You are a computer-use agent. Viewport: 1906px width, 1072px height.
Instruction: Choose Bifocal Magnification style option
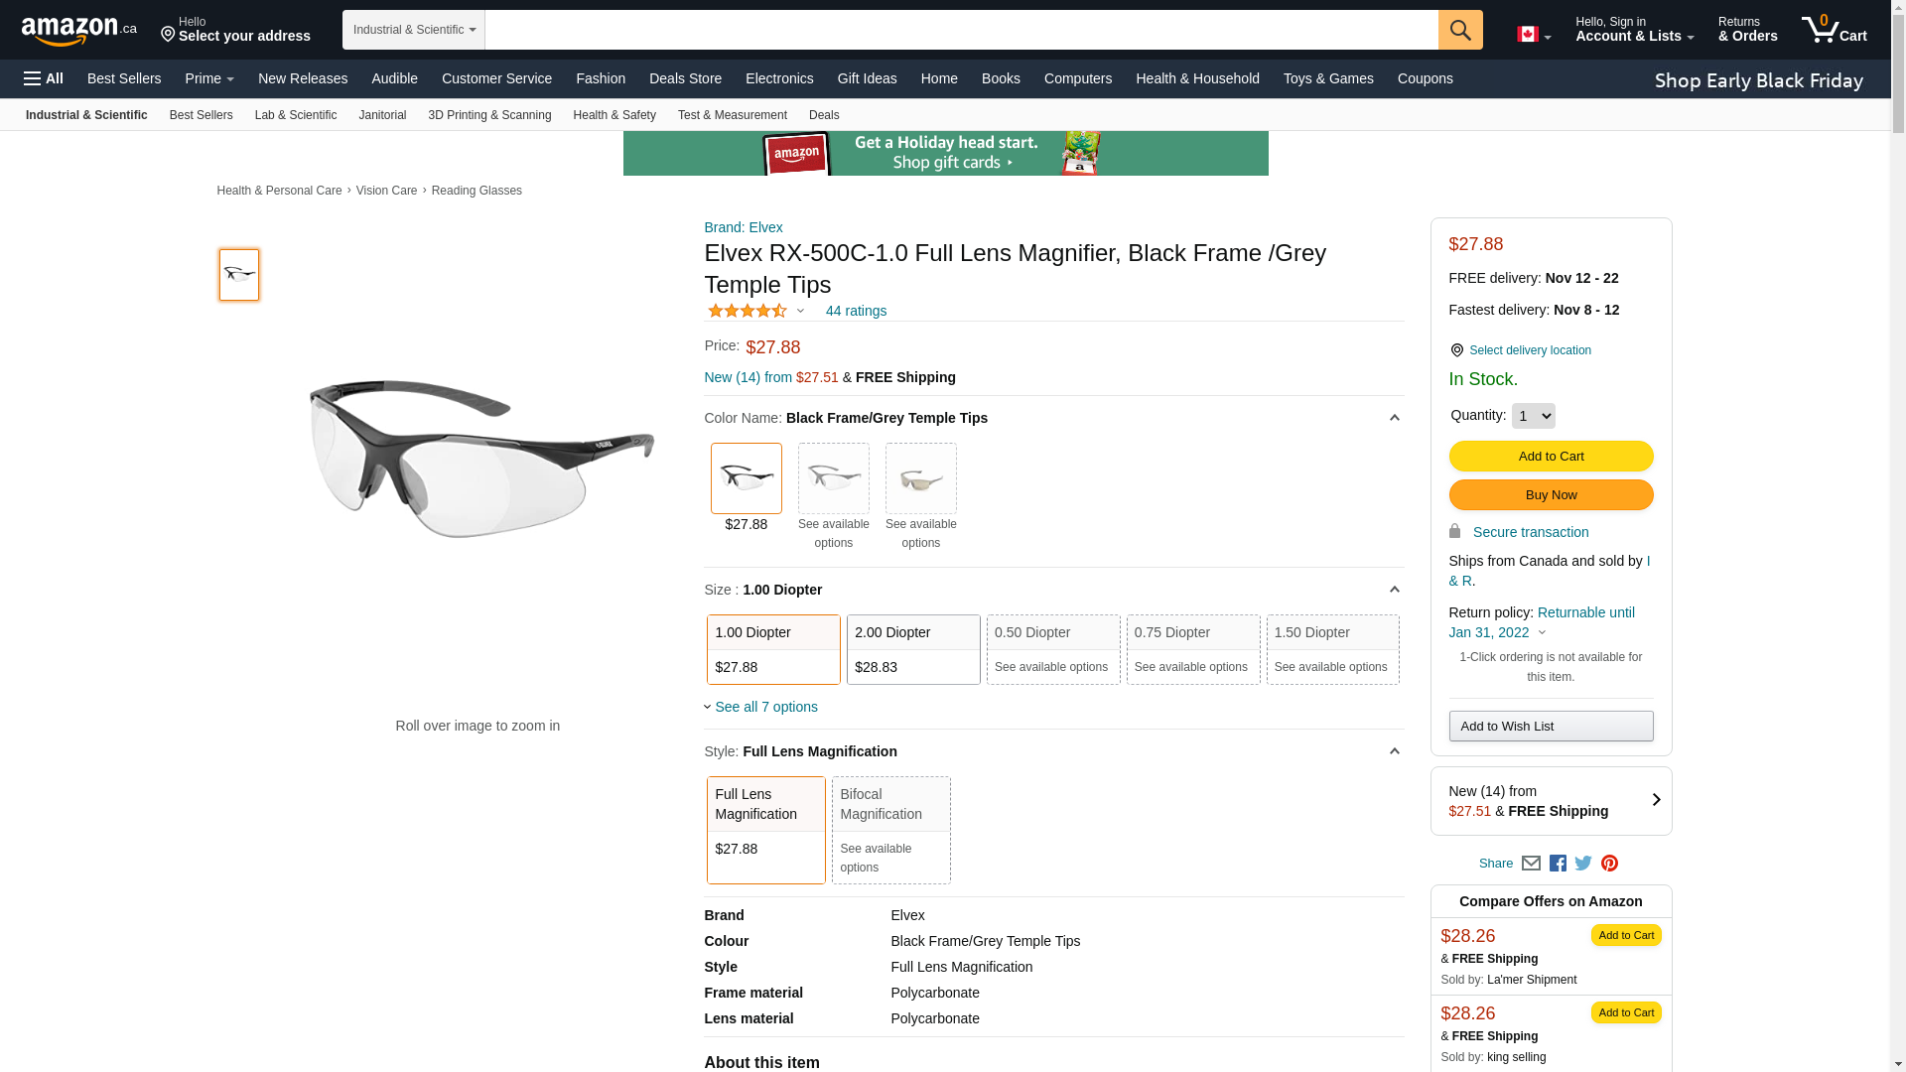click(x=890, y=830)
